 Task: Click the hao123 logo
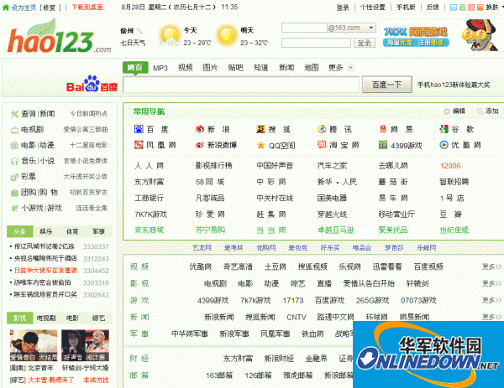point(60,37)
